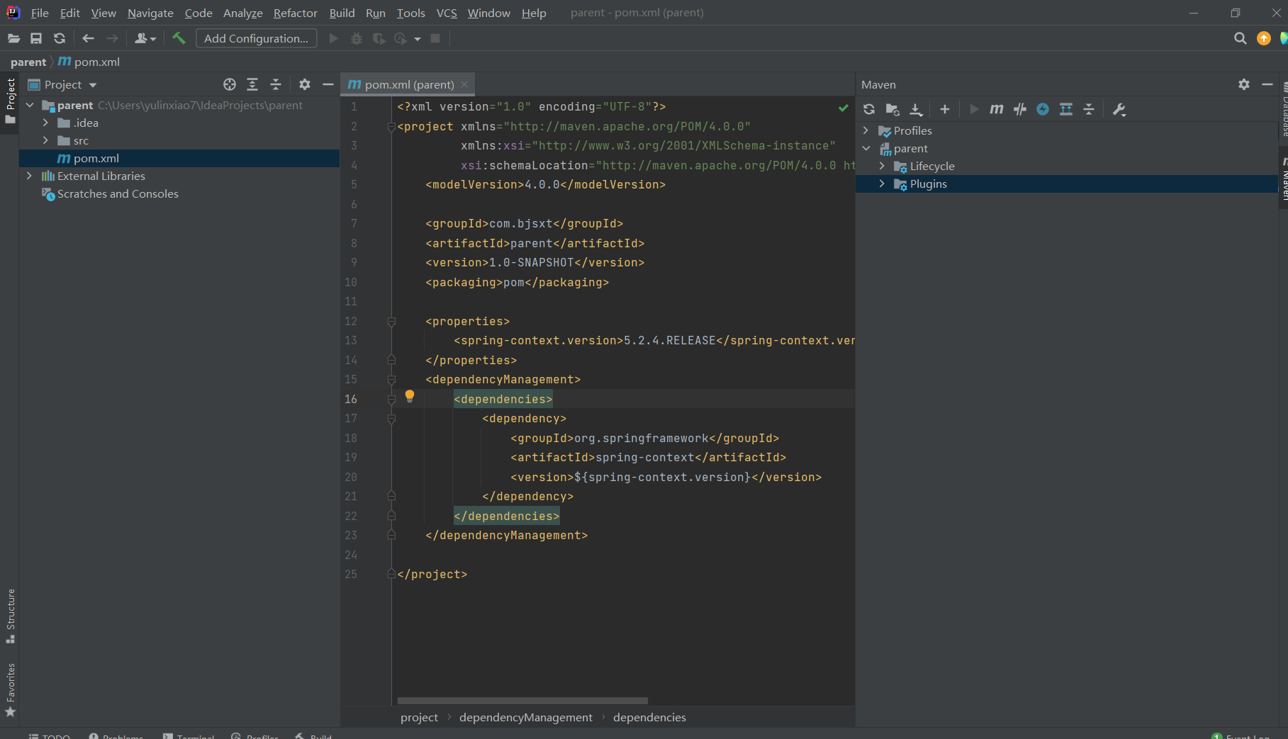Screen dimensions: 1288x739
Task: Open the Tools menu
Action: [x=410, y=13]
